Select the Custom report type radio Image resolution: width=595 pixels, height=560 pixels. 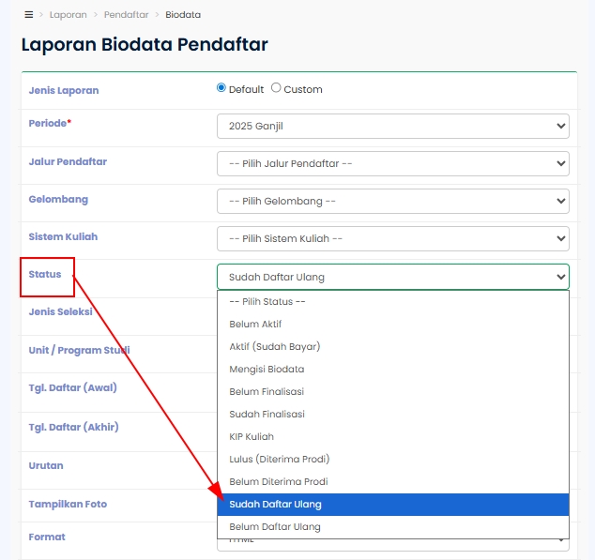[x=276, y=88]
